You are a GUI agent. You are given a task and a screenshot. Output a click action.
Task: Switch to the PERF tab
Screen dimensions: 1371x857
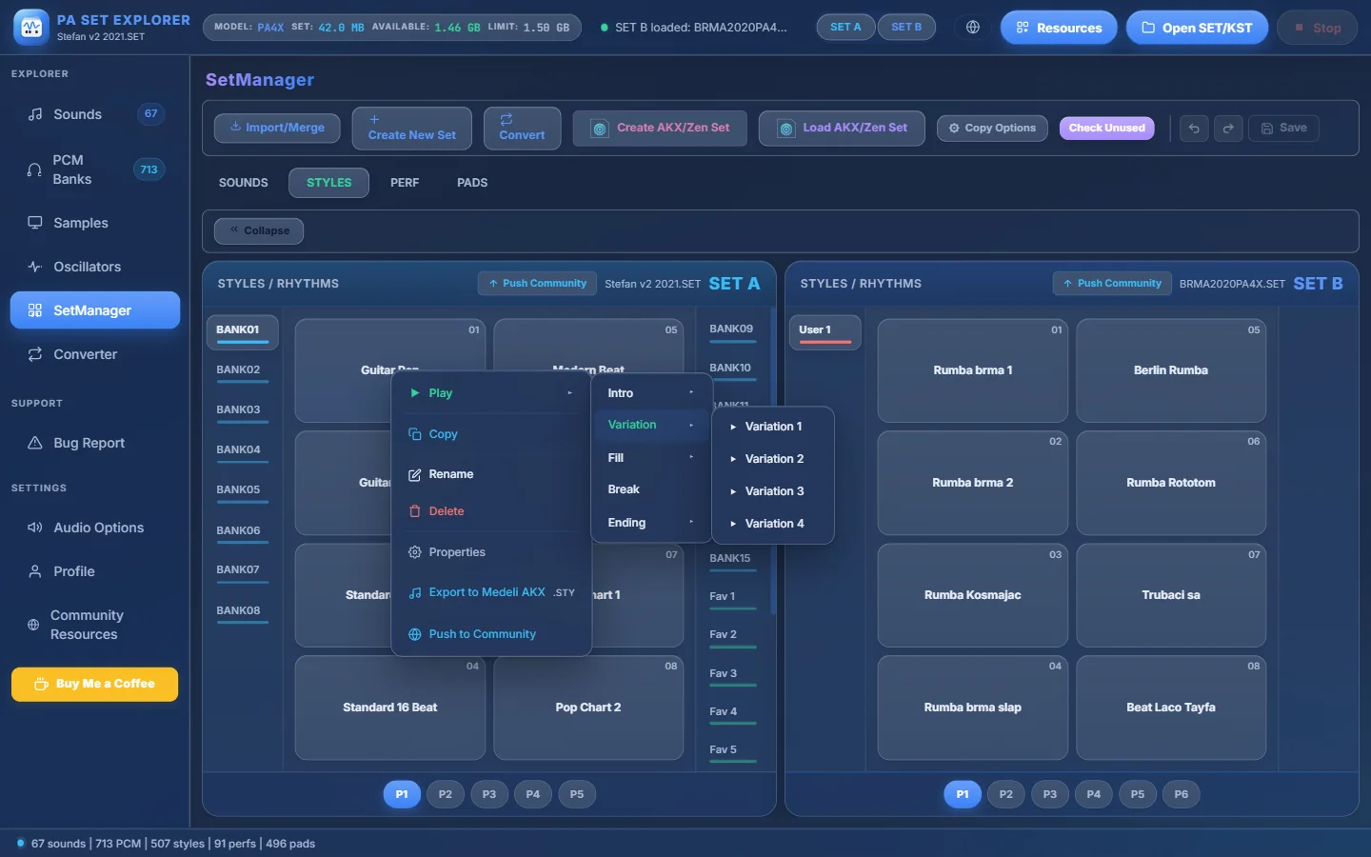click(405, 183)
